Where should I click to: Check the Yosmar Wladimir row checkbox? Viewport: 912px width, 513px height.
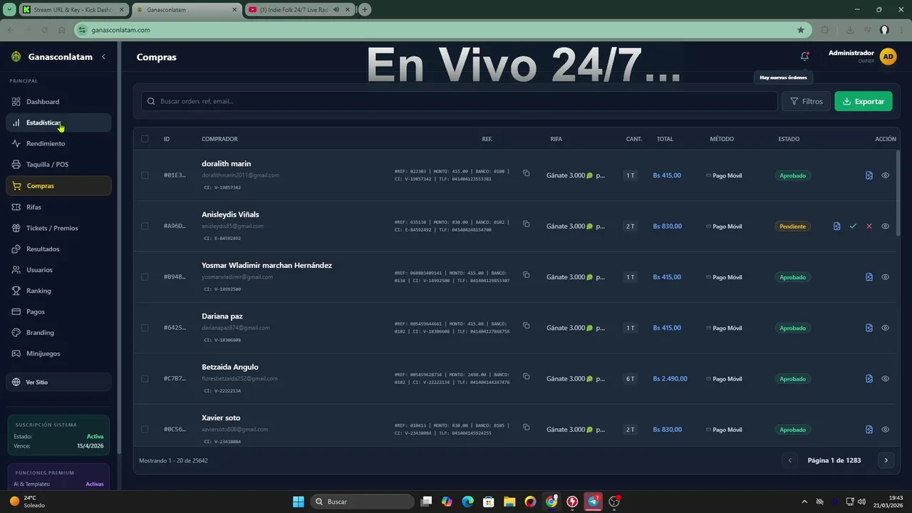pyautogui.click(x=145, y=277)
